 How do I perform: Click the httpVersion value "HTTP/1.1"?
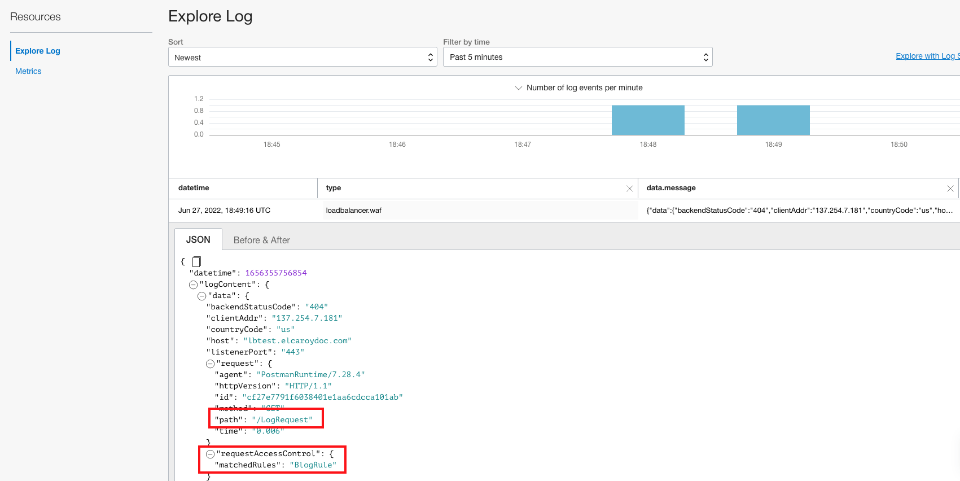(x=309, y=386)
